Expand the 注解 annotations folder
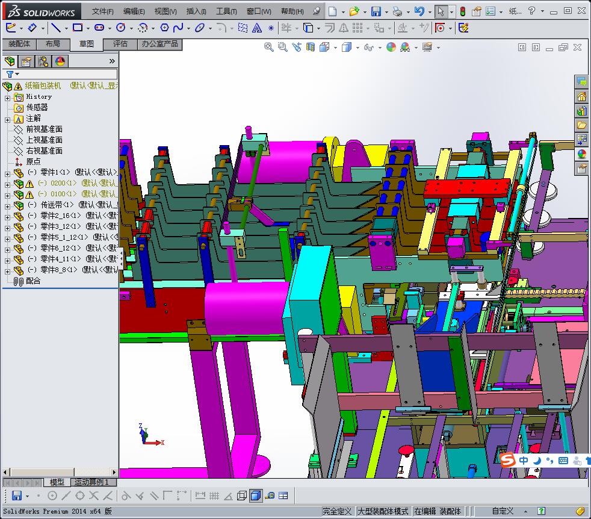Viewport: 591px width, 519px height. coord(7,119)
